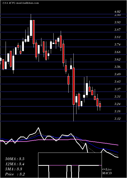Click the 3.43 price axis label

tap(117, 82)
